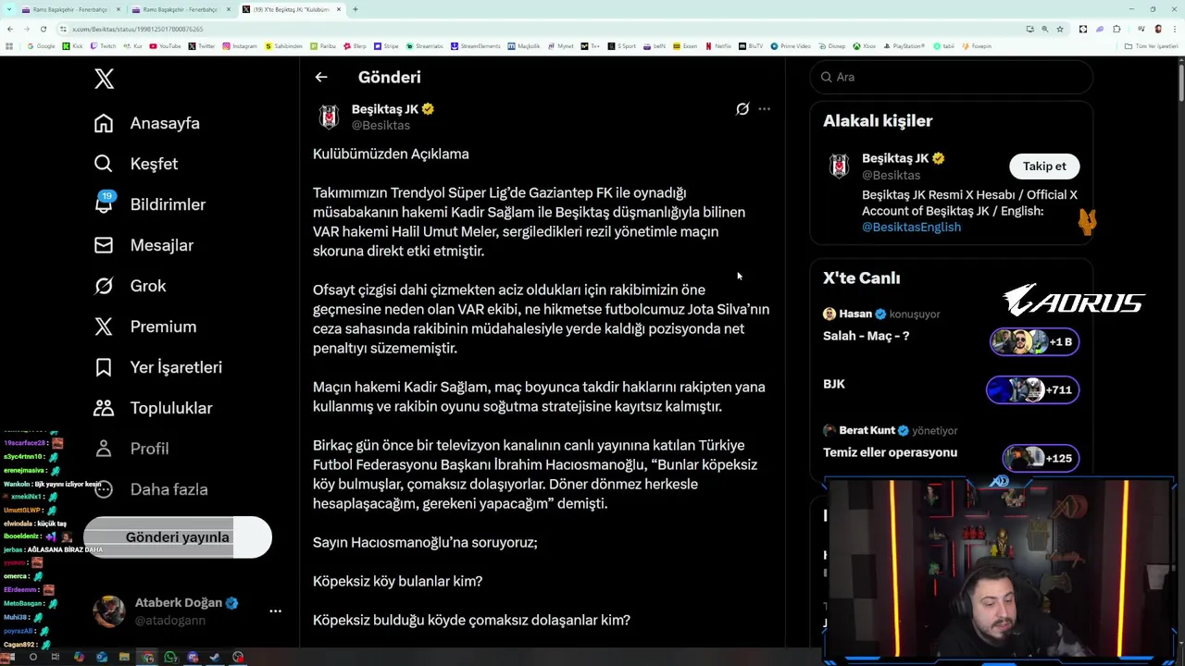Open Premium page
1185x666 pixels.
[145, 327]
